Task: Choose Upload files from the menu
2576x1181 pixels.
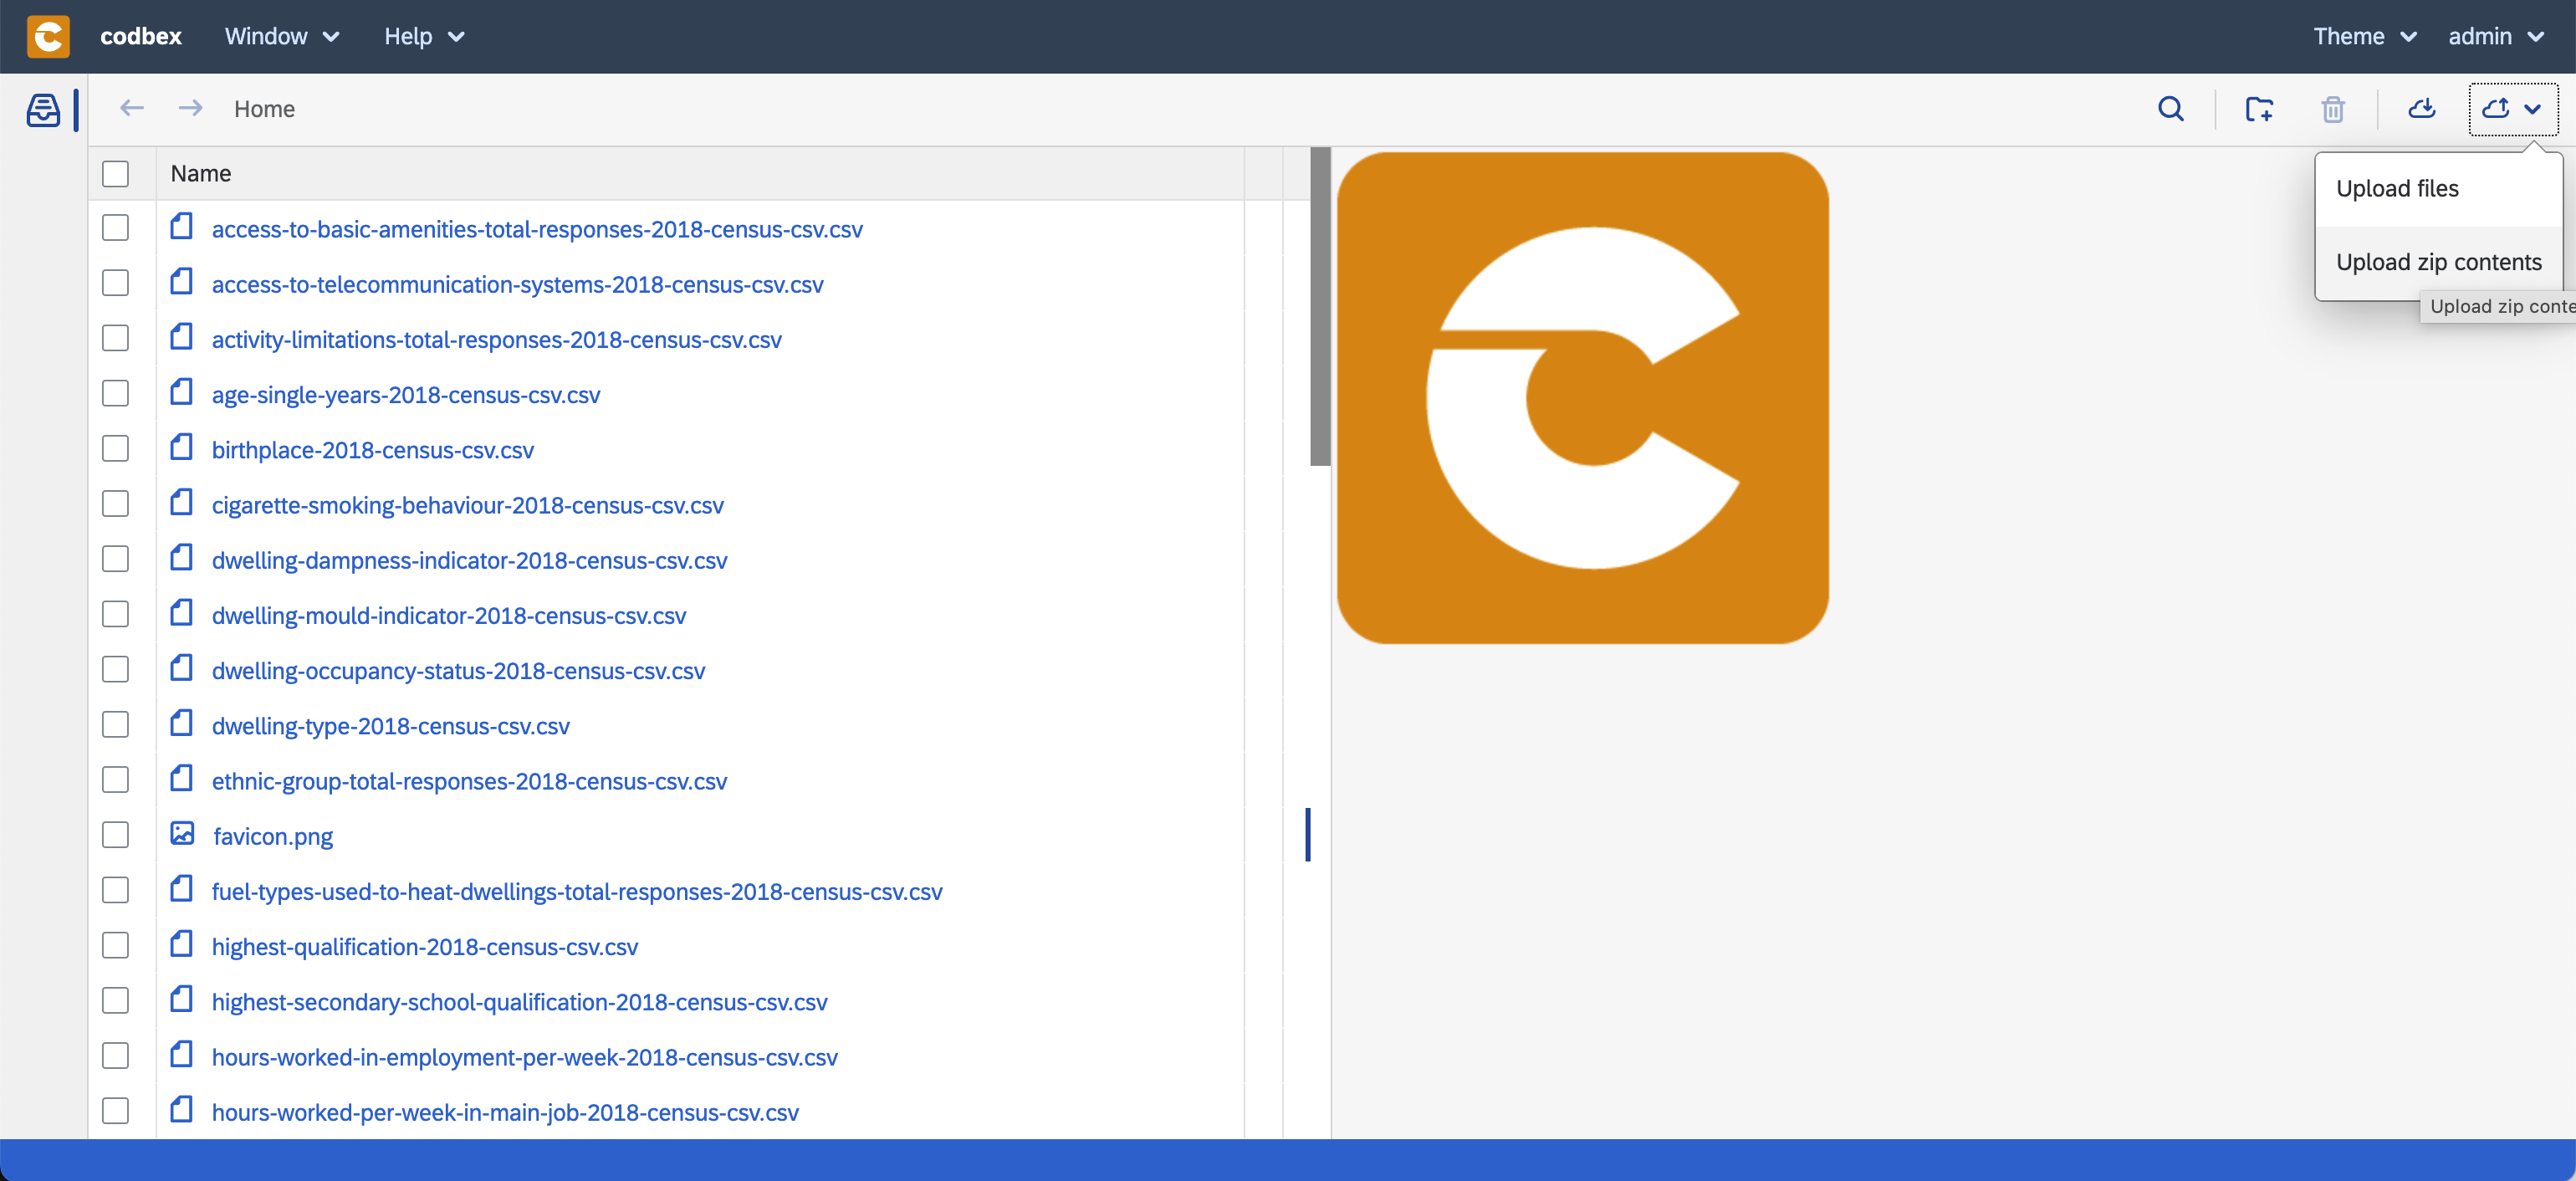Action: point(2397,189)
